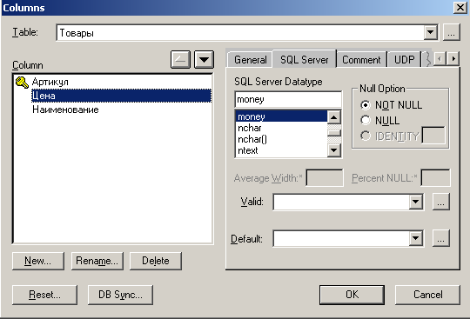
Task: Open DB Sync... dialog
Action: tap(120, 295)
